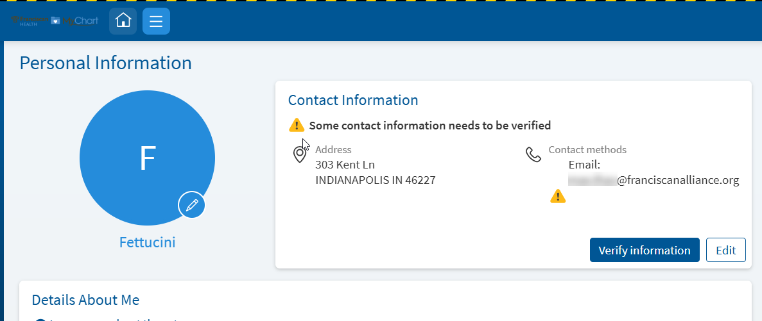Screen dimensions: 762x321
Task: Select the Fettucini name link
Action: click(x=147, y=242)
